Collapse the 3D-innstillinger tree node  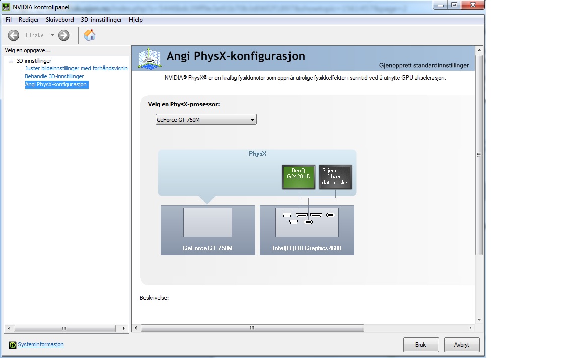[x=11, y=61]
